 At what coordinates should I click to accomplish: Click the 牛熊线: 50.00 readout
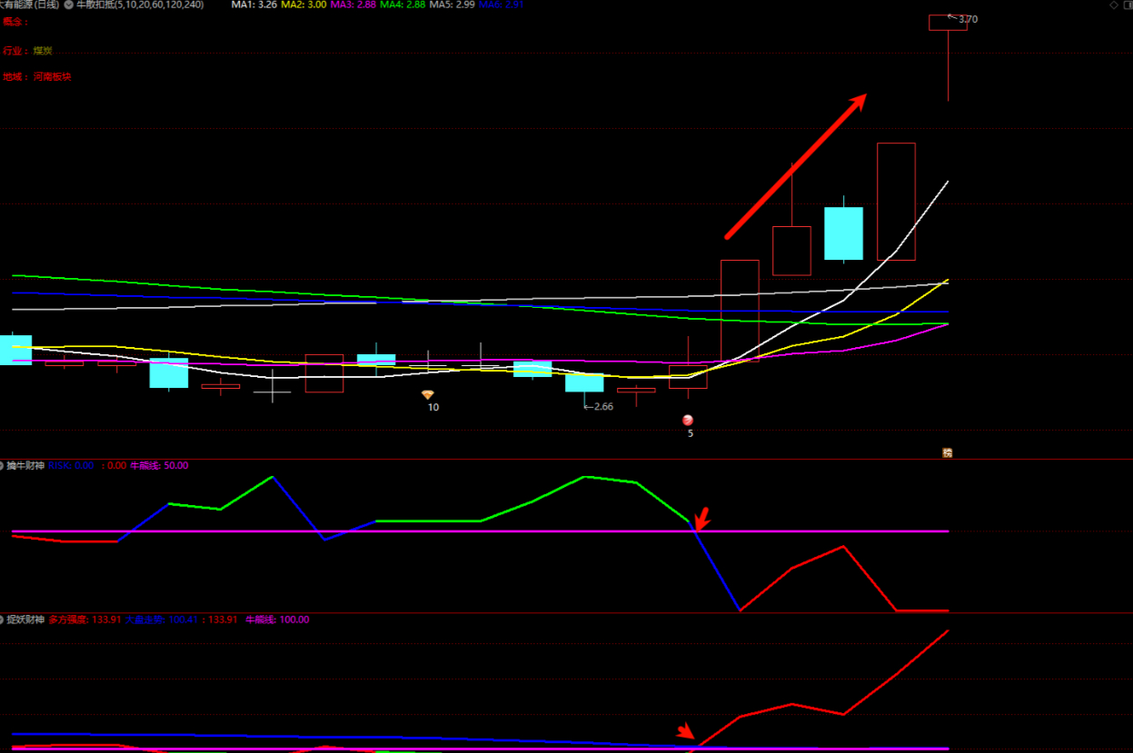click(x=159, y=465)
